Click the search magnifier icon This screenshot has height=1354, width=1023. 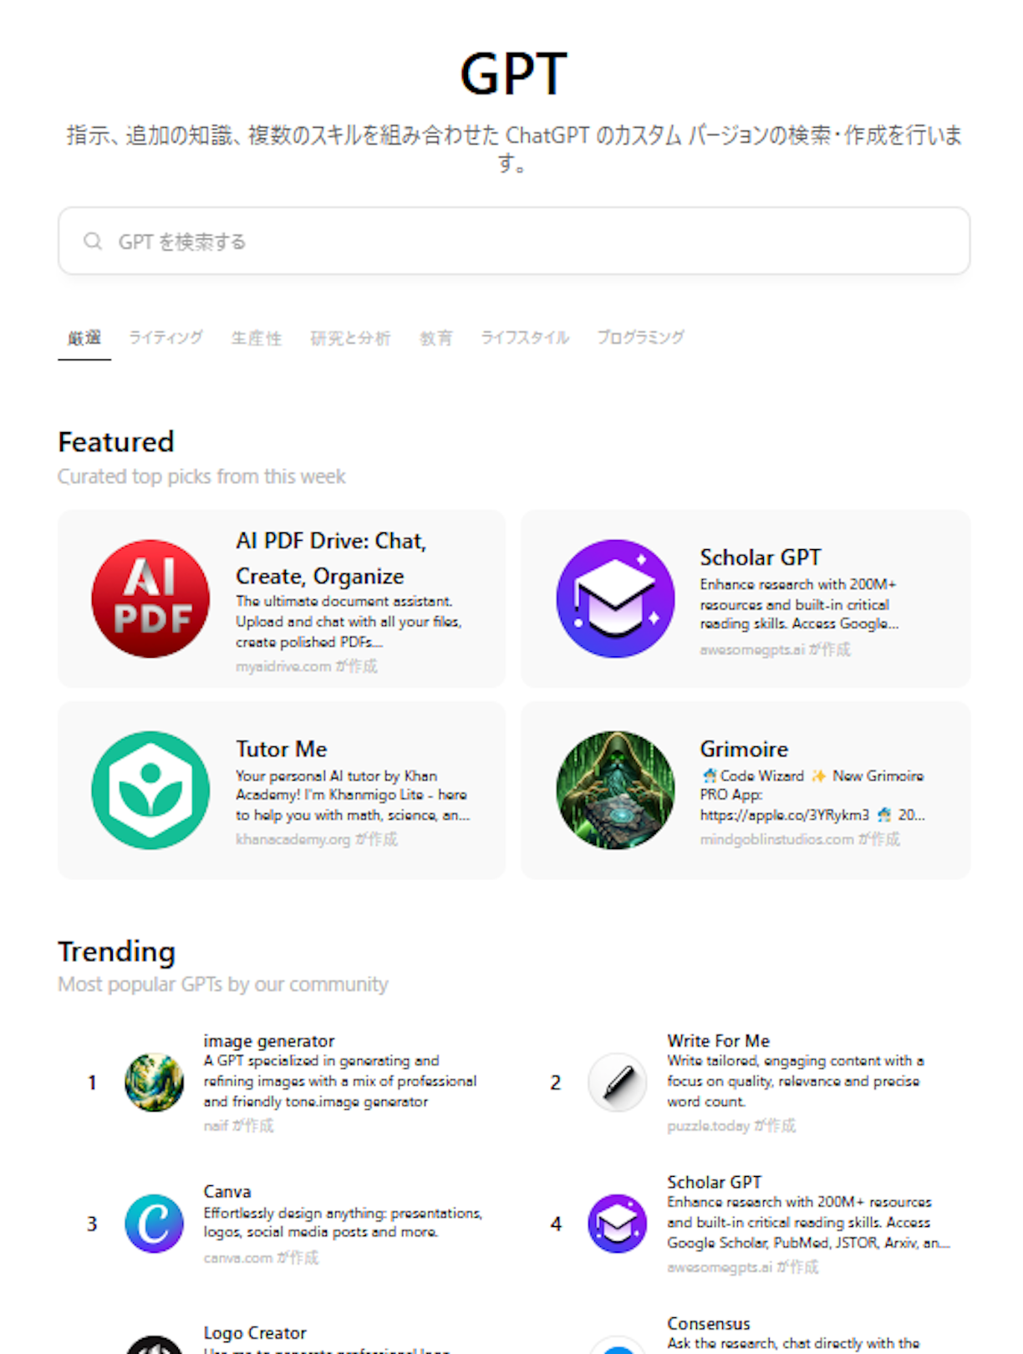(x=93, y=242)
